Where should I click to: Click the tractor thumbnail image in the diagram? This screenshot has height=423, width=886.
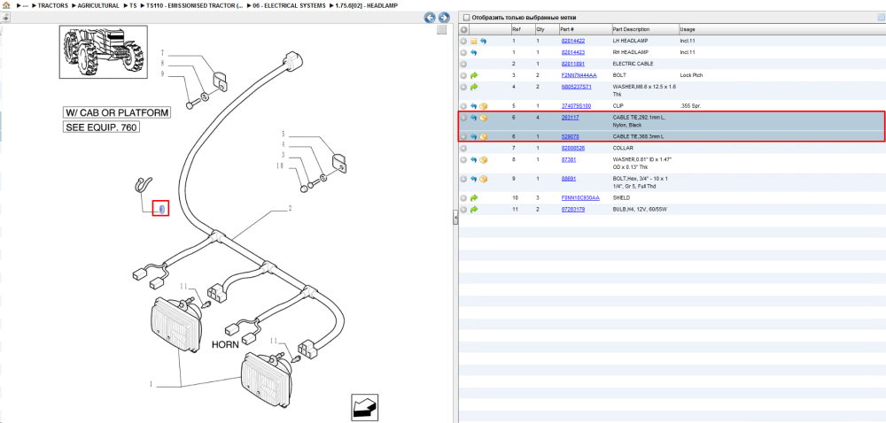(x=104, y=52)
